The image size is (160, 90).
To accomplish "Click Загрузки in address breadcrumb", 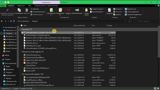I will [35, 21].
